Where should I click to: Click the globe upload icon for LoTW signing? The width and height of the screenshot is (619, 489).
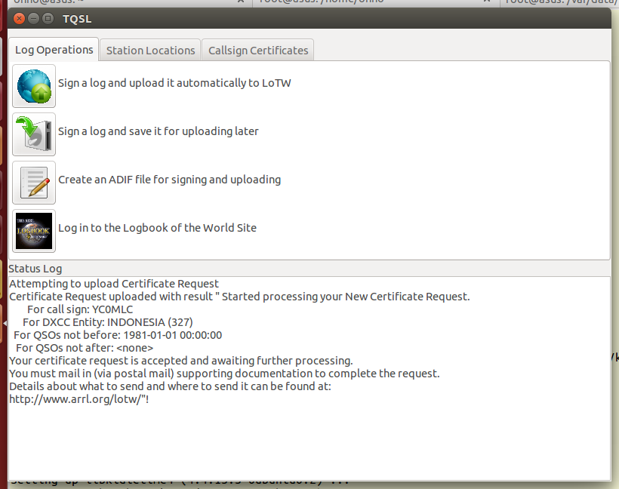coord(34,86)
